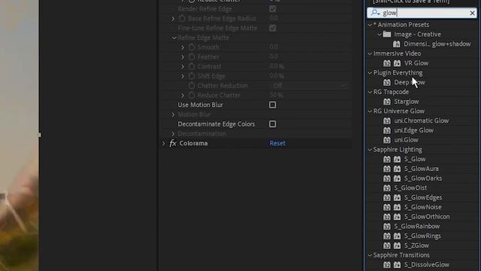
Task: Select uni.Edge Glow effect
Action: (x=414, y=130)
